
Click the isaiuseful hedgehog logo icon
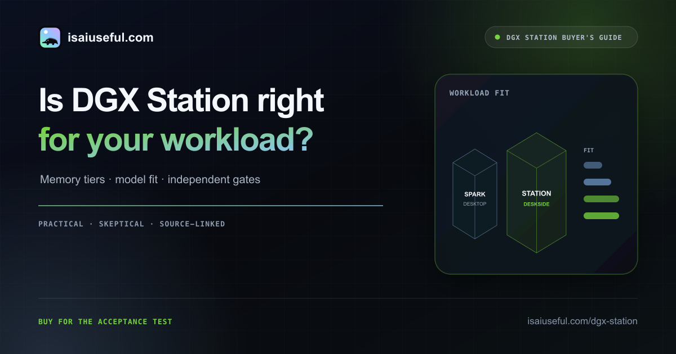pyautogui.click(x=50, y=38)
